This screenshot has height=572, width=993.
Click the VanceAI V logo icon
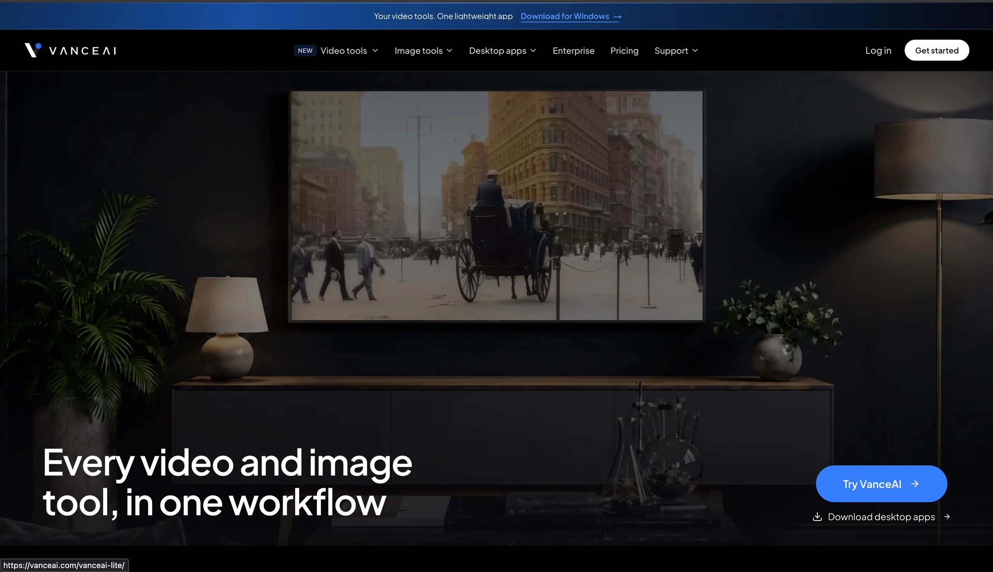[x=33, y=50]
